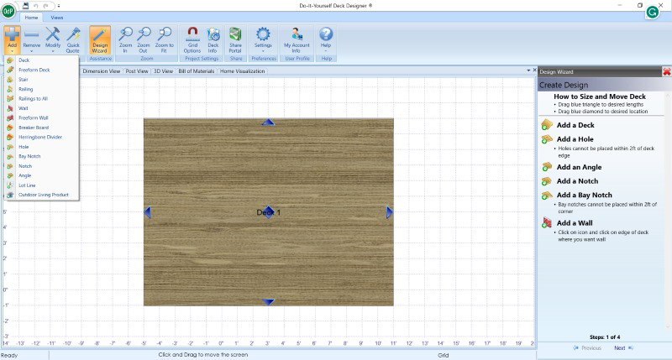
Task: Open Deck Info
Action: click(213, 38)
